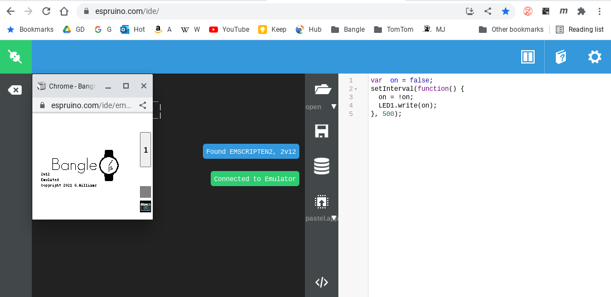Click the 'LED1.write(on);' code line
This screenshot has width=611, height=297.
408,105
